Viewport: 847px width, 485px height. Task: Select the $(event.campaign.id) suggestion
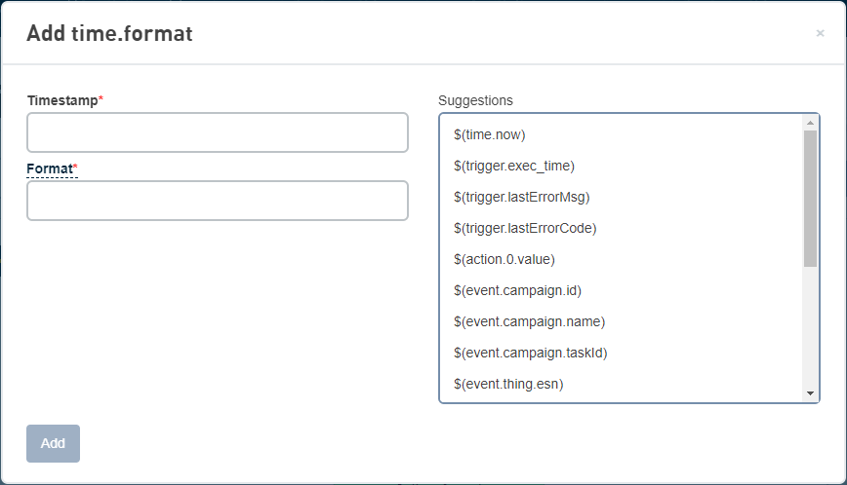tap(517, 290)
